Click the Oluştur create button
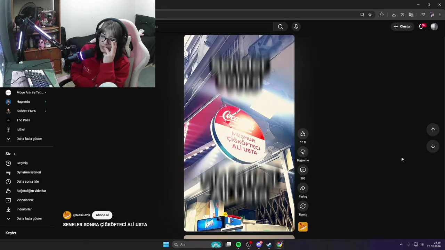Screen dimensions: 445x250 [402, 27]
